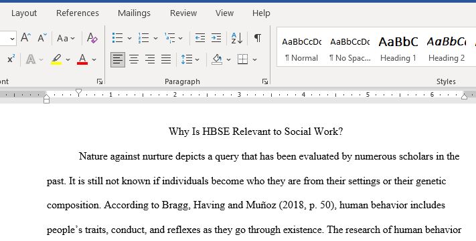The width and height of the screenshot is (476, 241).
Task: Insert a bulleted list
Action: [x=117, y=38]
